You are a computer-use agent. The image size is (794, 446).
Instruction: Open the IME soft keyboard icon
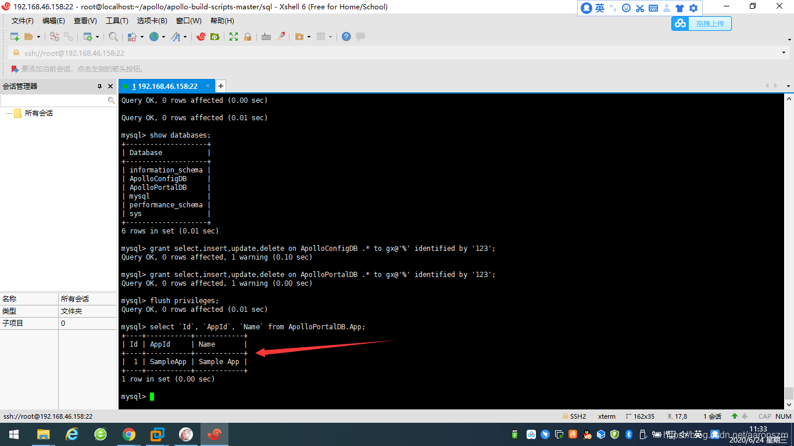[x=653, y=8]
